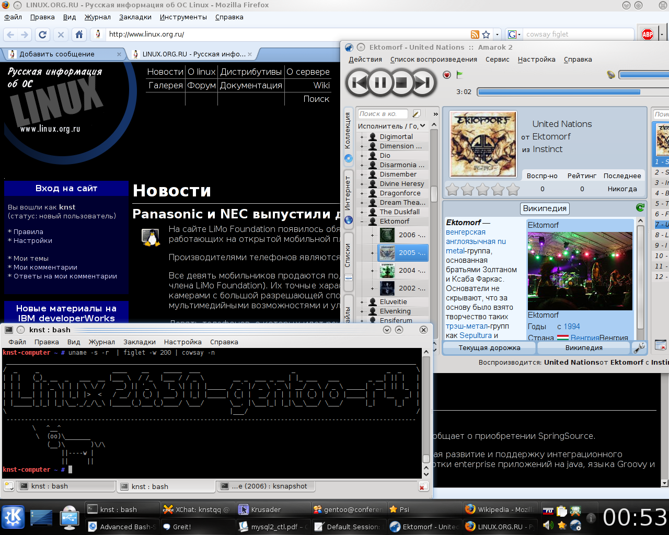The image size is (669, 535).
Task: Click the RSS feed icon in address bar
Action: (475, 34)
